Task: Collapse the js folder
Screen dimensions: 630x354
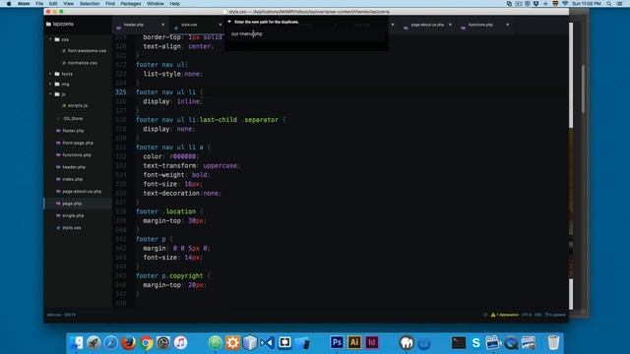Action: pyautogui.click(x=50, y=94)
